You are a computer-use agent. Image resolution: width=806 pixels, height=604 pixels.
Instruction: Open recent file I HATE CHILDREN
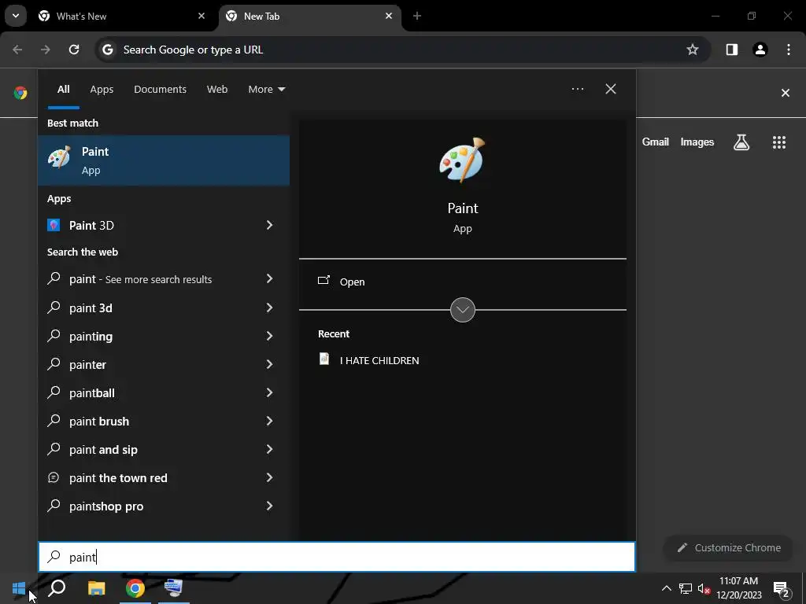pos(368,360)
